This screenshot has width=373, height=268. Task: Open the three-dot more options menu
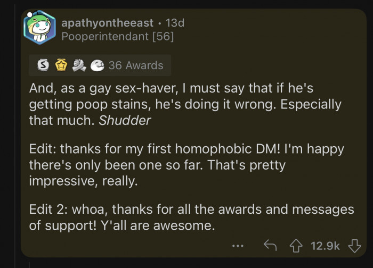pos(238,246)
